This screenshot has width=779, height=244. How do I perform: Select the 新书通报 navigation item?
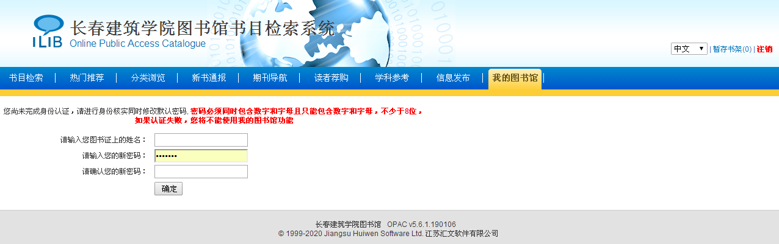point(209,78)
